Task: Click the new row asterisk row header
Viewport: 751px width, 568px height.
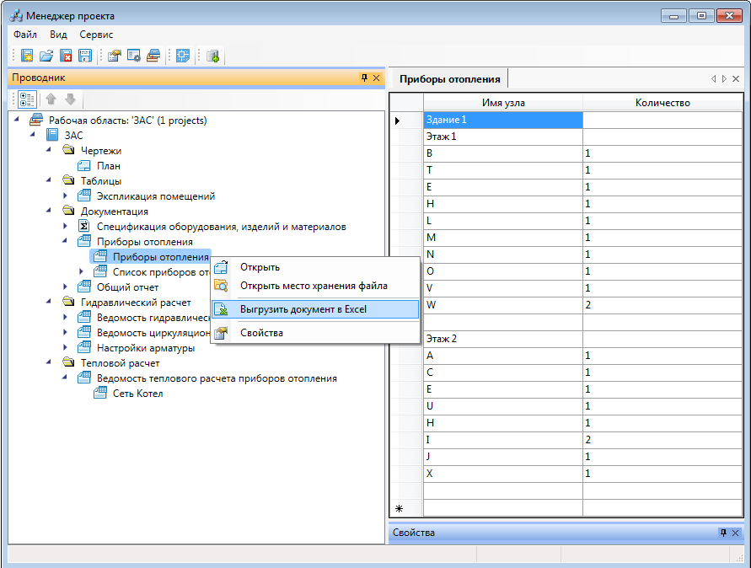Action: [x=406, y=508]
